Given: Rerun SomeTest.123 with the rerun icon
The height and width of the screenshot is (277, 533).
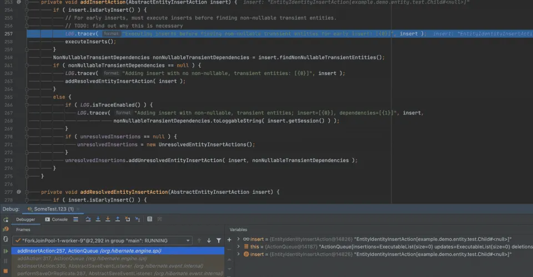Looking at the screenshot, I should (x=6, y=220).
